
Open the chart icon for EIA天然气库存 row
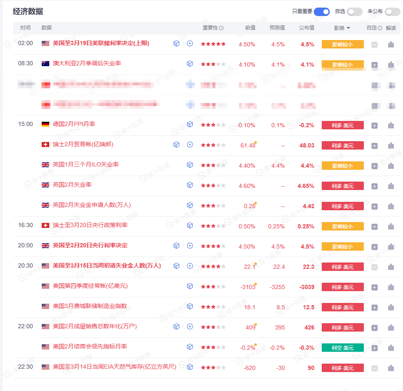pyautogui.click(x=390, y=367)
